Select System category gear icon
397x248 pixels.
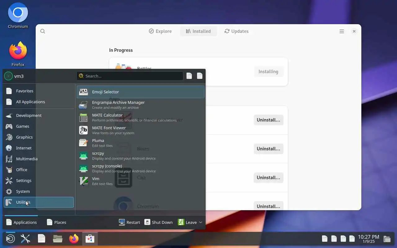pyautogui.click(x=9, y=191)
